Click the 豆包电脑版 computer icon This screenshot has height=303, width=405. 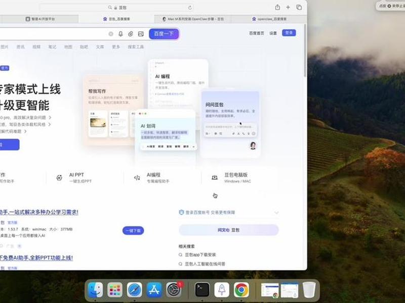pyautogui.click(x=215, y=178)
